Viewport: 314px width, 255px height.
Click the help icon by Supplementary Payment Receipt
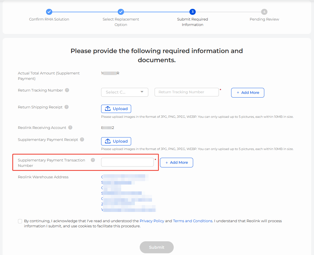(x=82, y=139)
